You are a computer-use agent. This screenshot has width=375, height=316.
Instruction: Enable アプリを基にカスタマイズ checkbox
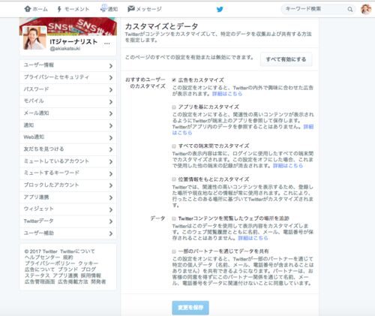(174, 107)
